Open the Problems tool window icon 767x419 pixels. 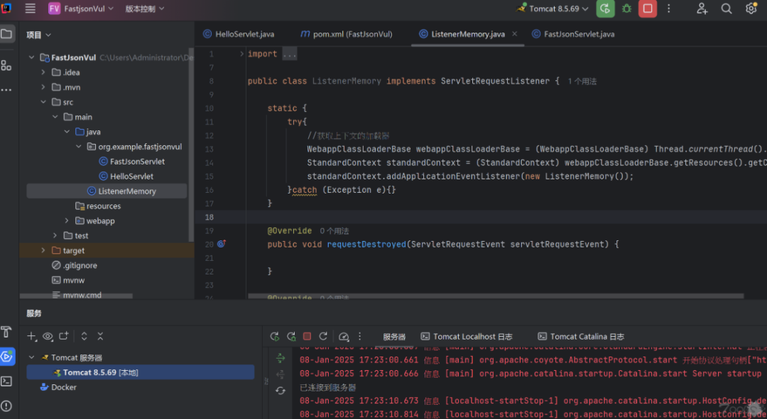(x=6, y=406)
